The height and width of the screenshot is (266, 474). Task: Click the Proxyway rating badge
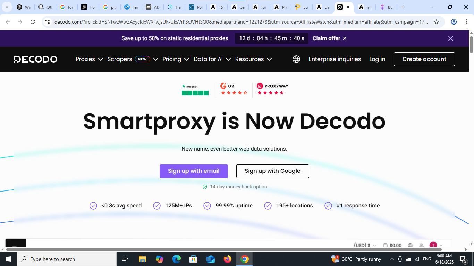pos(272,89)
